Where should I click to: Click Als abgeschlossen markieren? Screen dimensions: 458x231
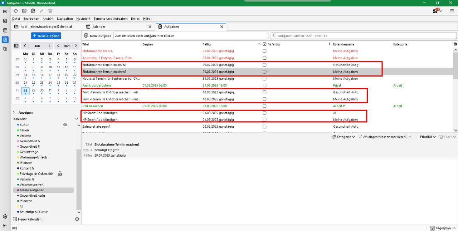(x=382, y=137)
